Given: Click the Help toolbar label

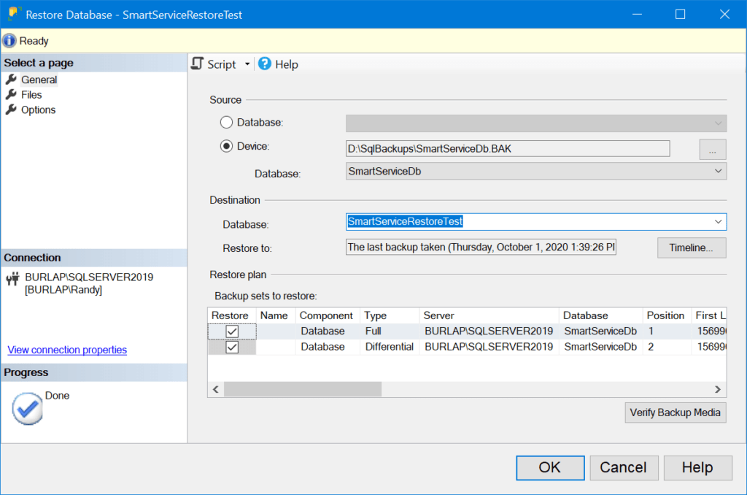Looking at the screenshot, I should point(287,64).
